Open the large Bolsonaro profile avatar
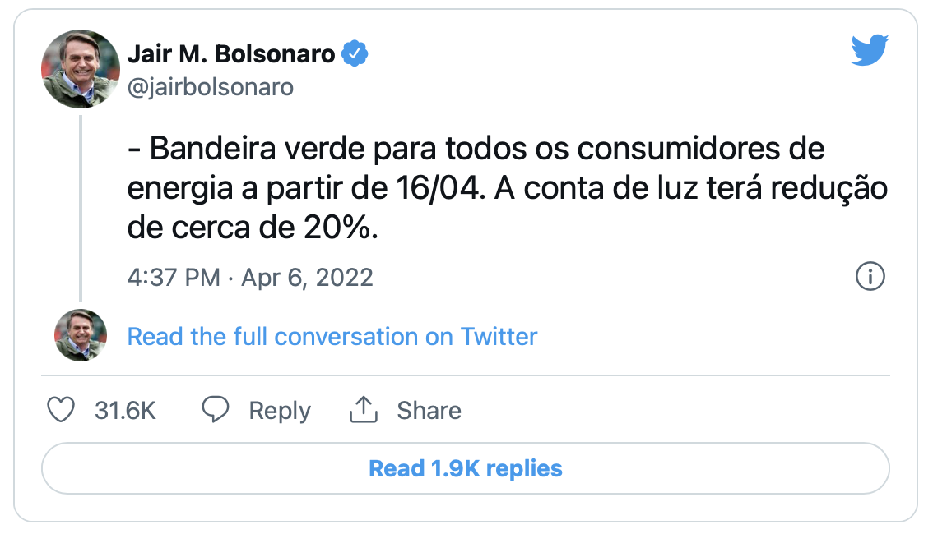933x534 pixels. point(81,69)
